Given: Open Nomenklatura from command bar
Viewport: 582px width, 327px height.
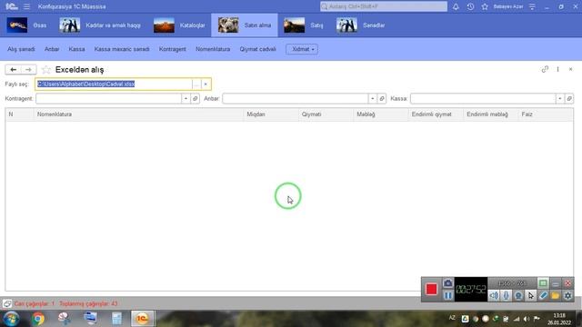Looking at the screenshot, I should (x=213, y=49).
